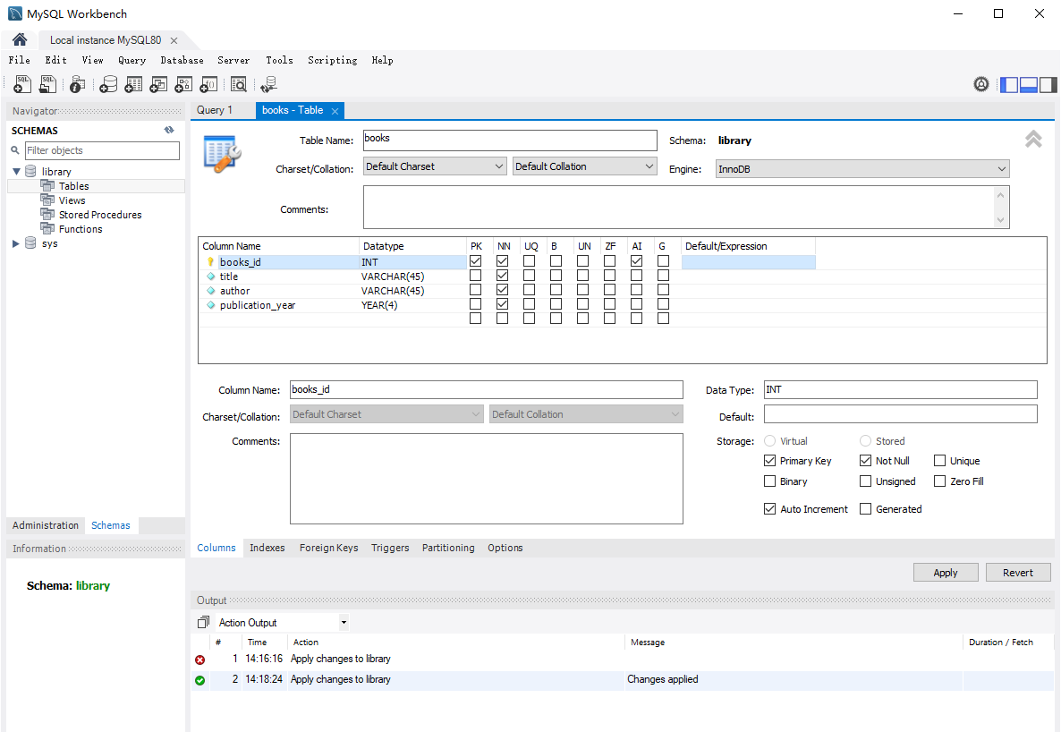The height and width of the screenshot is (732, 1061).
Task: Open the Server menu
Action: pos(233,60)
